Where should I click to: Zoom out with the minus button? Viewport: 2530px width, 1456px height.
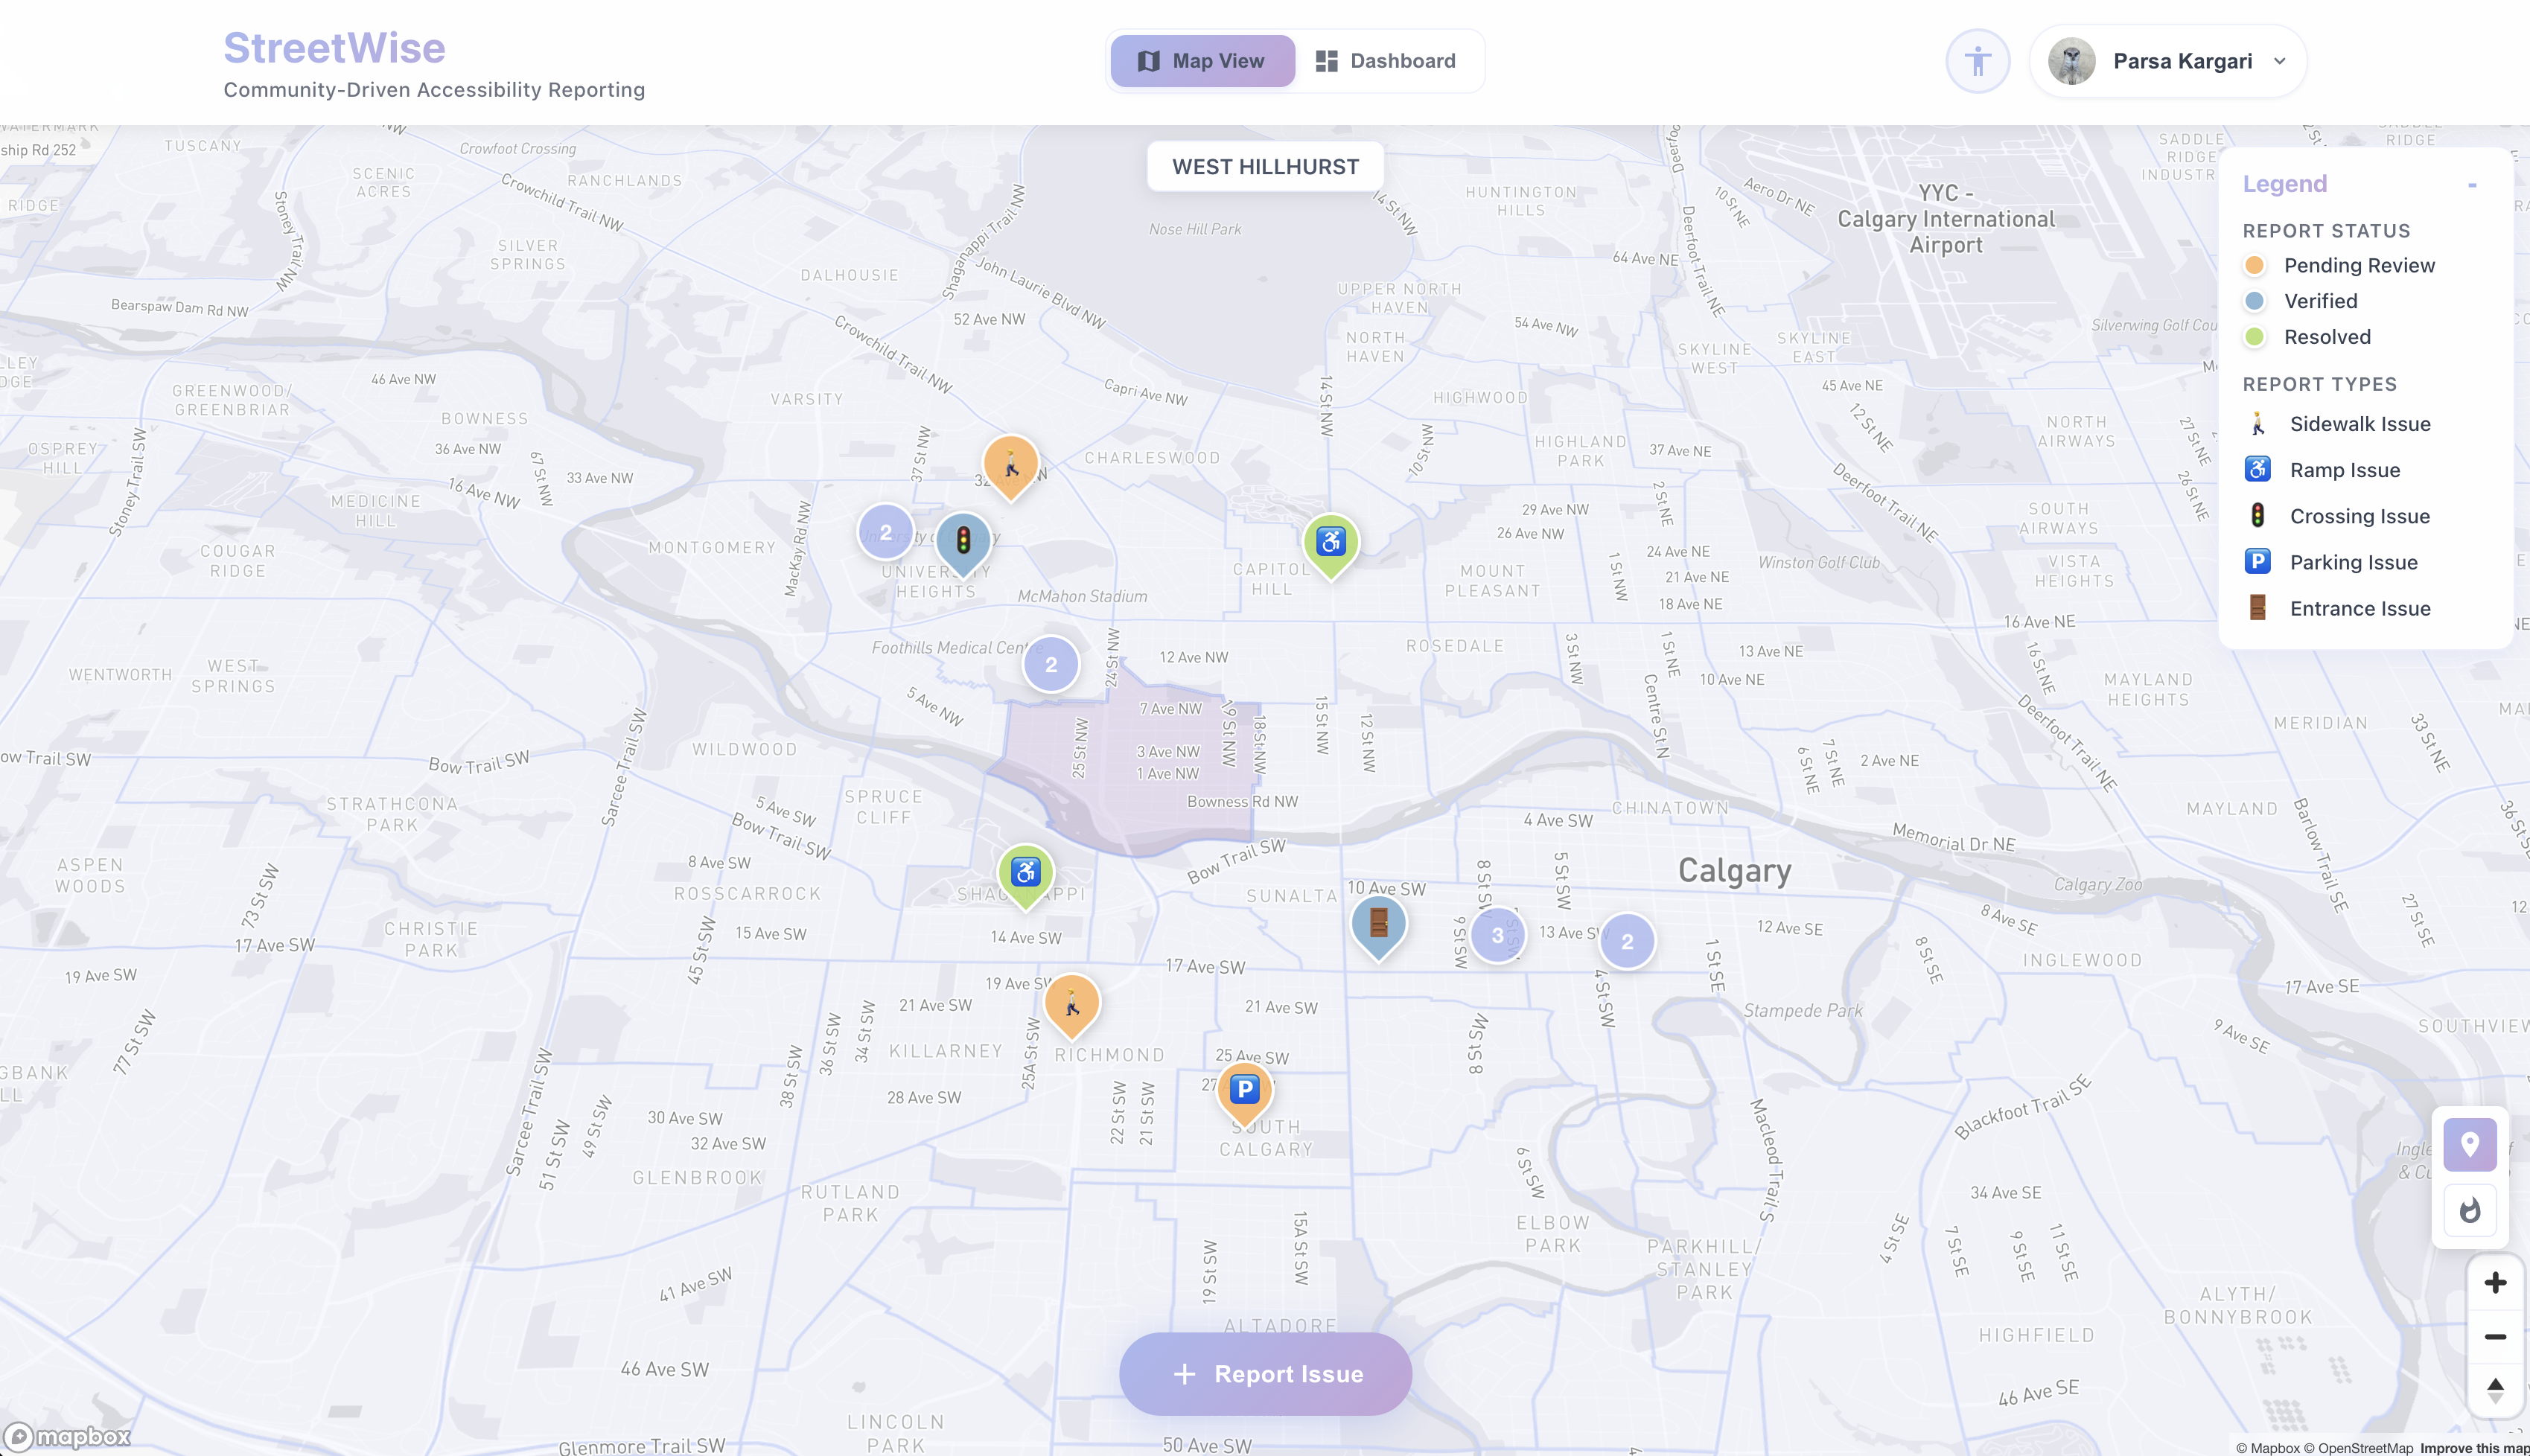(x=2495, y=1337)
